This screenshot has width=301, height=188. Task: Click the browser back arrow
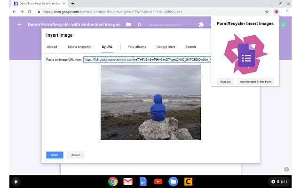[x=15, y=12]
